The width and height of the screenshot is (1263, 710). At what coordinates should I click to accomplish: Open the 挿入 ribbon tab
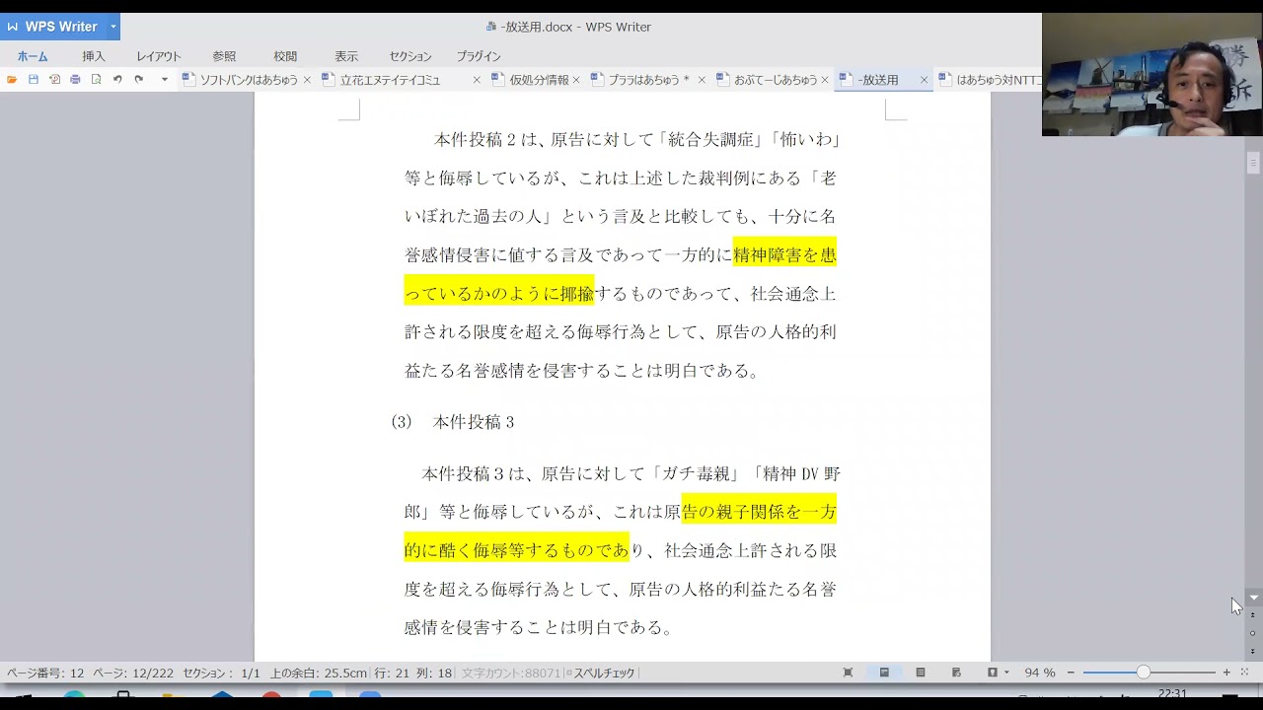pyautogui.click(x=94, y=56)
